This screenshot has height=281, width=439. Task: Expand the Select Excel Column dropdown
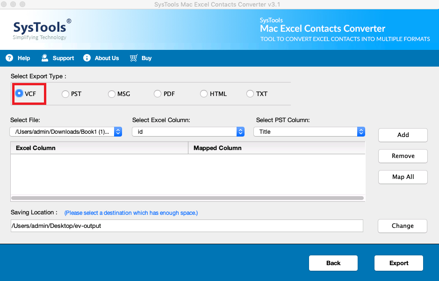pos(188,132)
